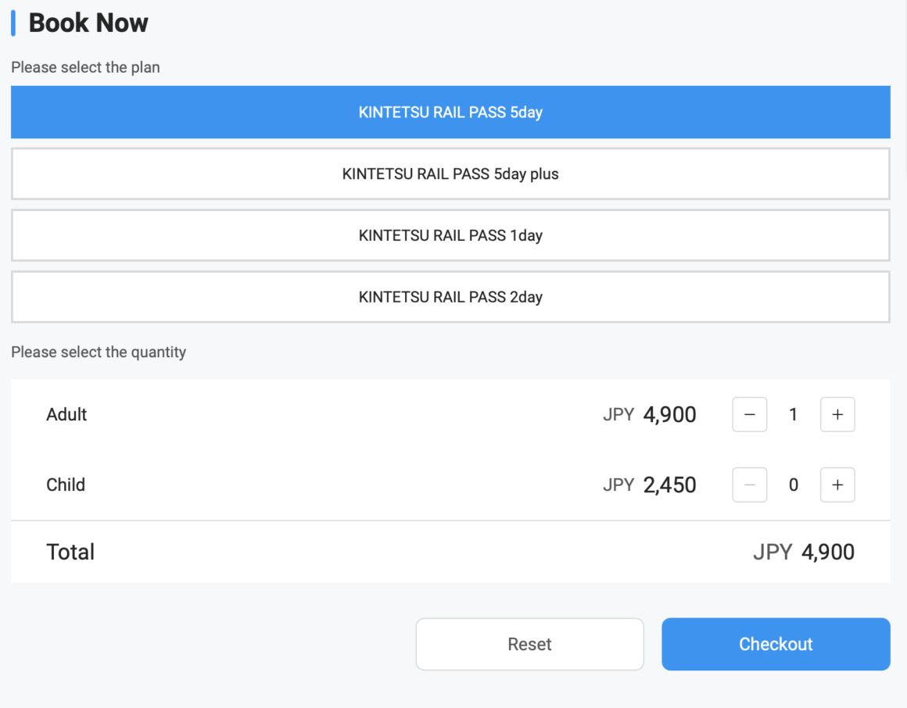Click the Adult quantity value 1
The height and width of the screenshot is (708, 907).
(794, 414)
